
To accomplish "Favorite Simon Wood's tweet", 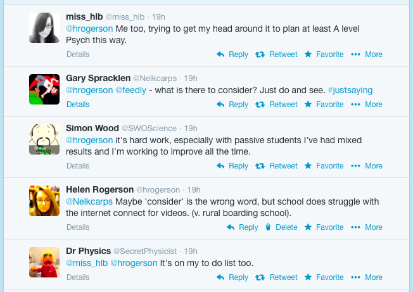I will 324,166.
